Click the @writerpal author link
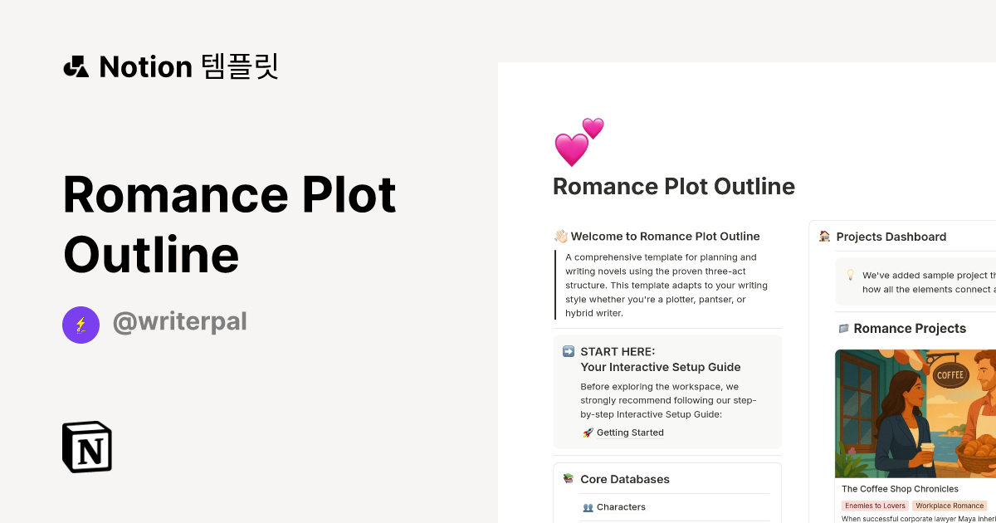The image size is (996, 523). [179, 321]
